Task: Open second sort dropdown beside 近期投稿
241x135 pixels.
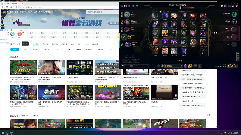Action: 34,116
